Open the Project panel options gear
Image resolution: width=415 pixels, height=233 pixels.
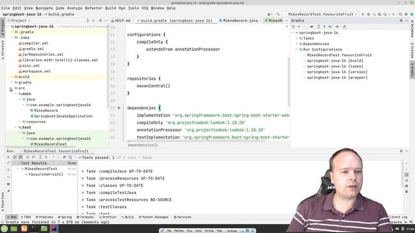pyautogui.click(x=101, y=20)
